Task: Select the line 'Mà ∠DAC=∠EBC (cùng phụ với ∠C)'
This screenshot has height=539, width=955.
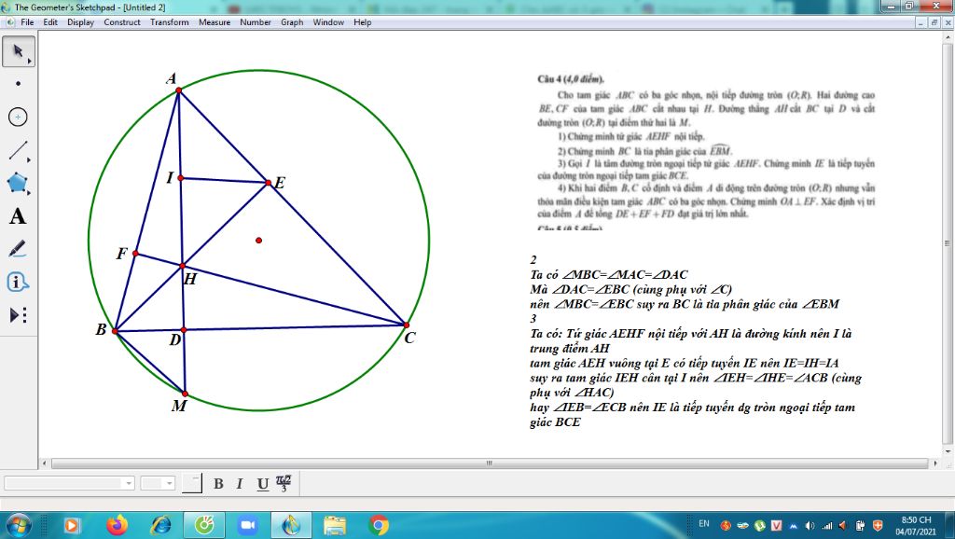Action: pos(631,289)
